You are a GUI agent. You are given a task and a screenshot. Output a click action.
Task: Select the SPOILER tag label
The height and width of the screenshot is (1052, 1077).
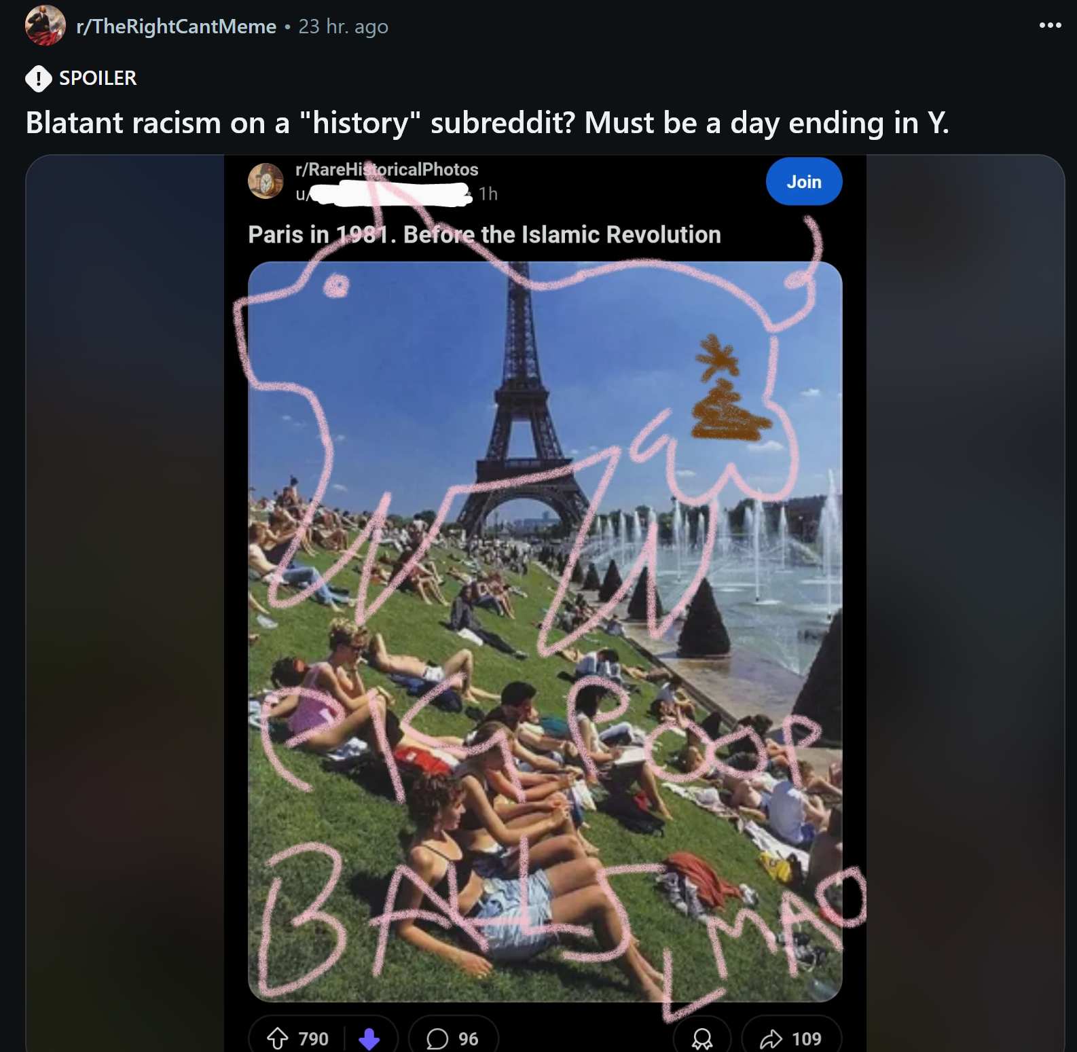coord(98,78)
